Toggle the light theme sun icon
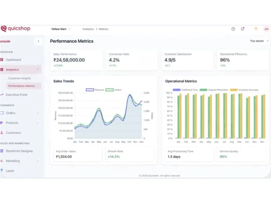Screen dimensions: 271x203 (x=256, y=29)
